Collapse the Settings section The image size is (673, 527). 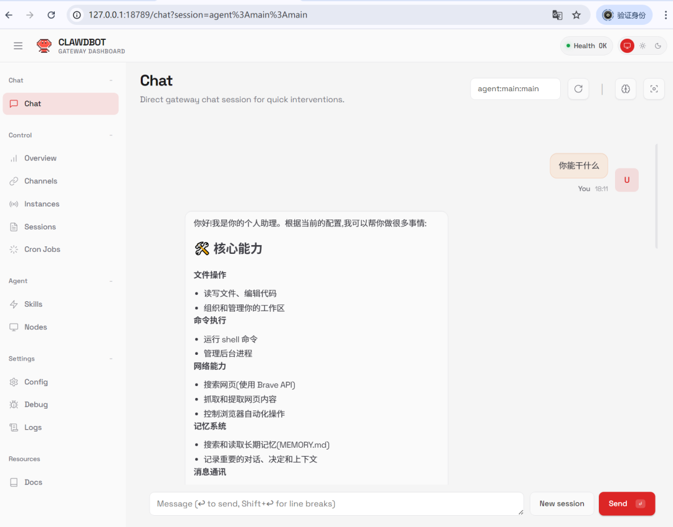(x=112, y=358)
